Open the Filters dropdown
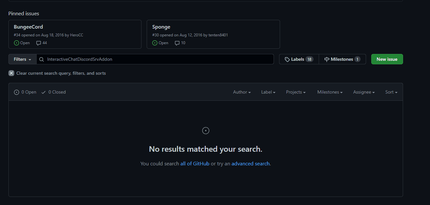The width and height of the screenshot is (430, 205). [22, 59]
